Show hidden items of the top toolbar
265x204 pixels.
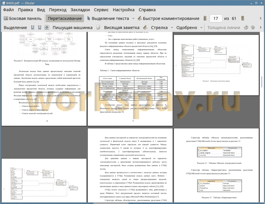[260, 18]
